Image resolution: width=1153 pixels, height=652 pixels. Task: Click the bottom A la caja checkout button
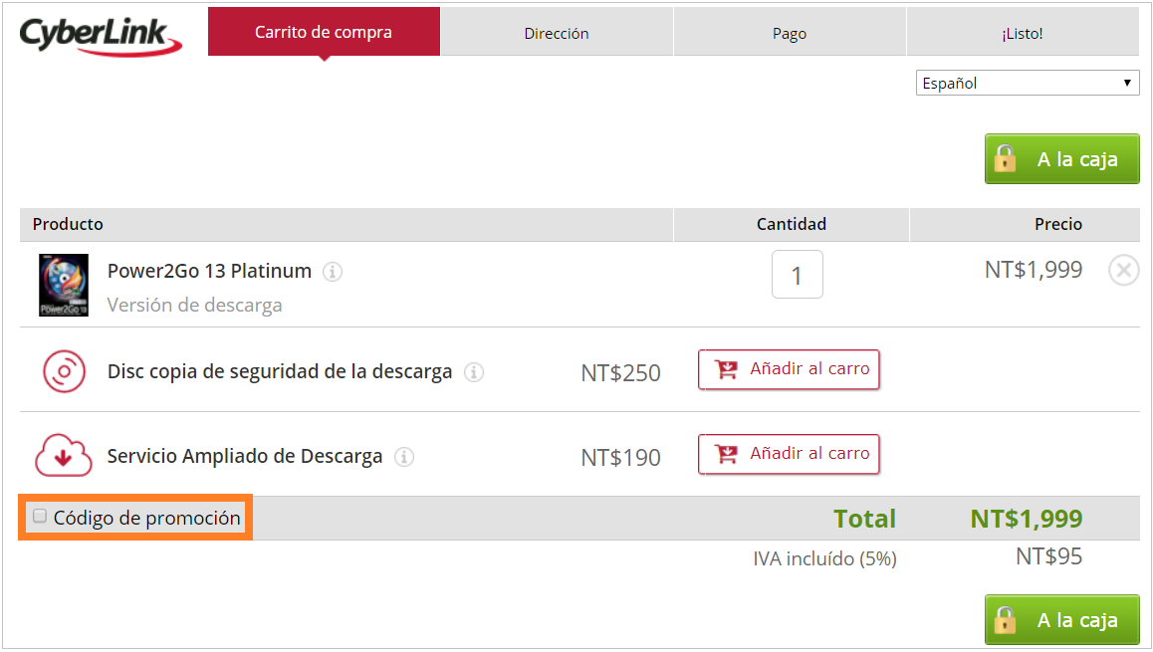(1061, 620)
